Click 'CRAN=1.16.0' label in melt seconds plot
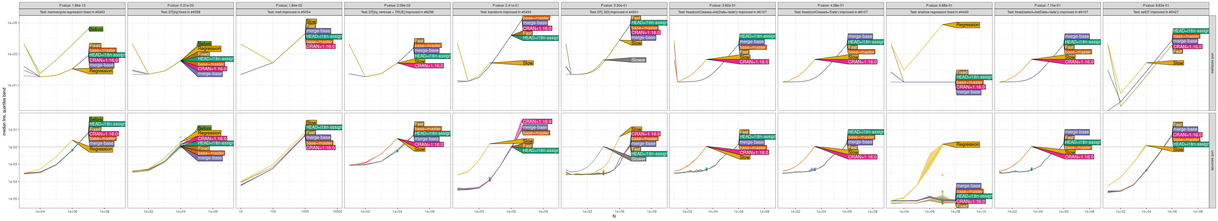The height and width of the screenshot is (221, 1218). pyautogui.click(x=320, y=148)
